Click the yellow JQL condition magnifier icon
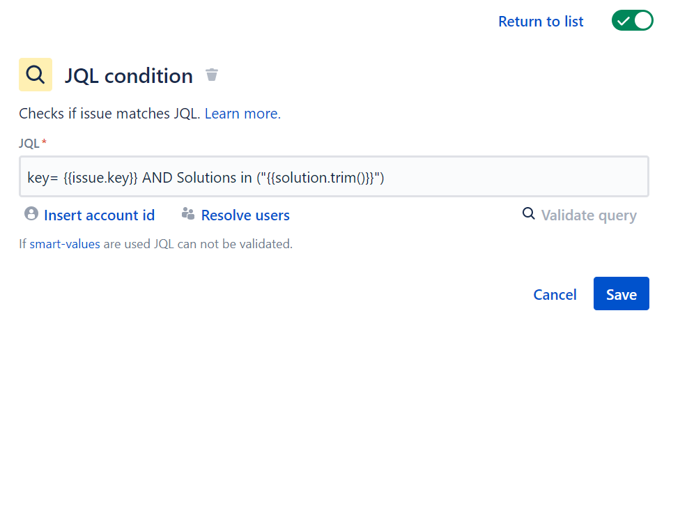The image size is (687, 518). 36,75
